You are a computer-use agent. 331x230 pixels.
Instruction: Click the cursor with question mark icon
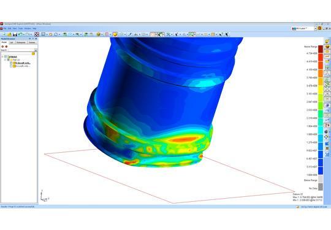[x=221, y=34]
